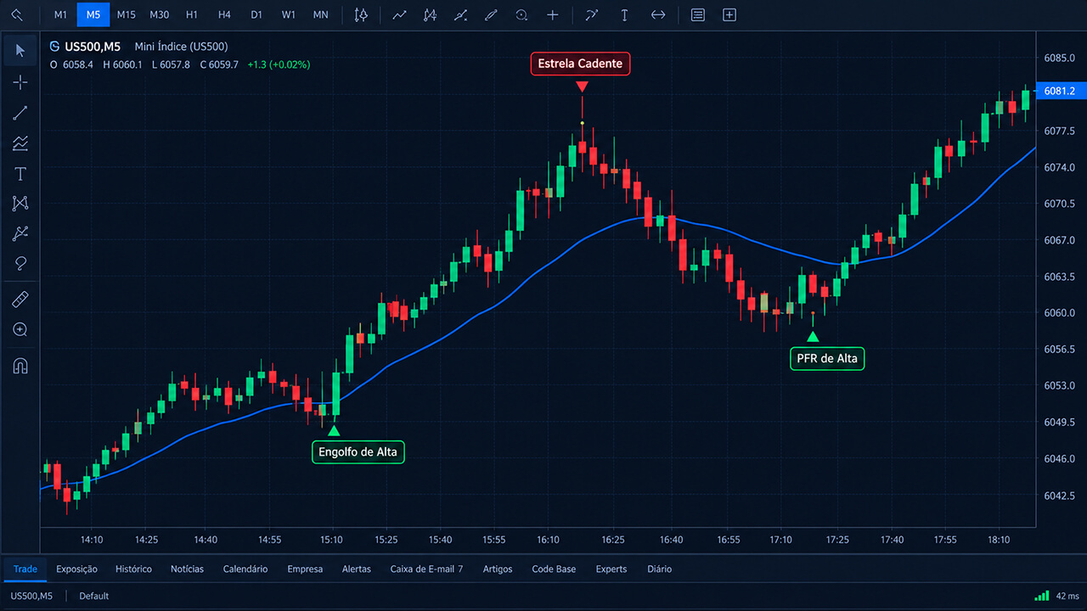Click the Estrela Cadente signal label

pos(580,64)
